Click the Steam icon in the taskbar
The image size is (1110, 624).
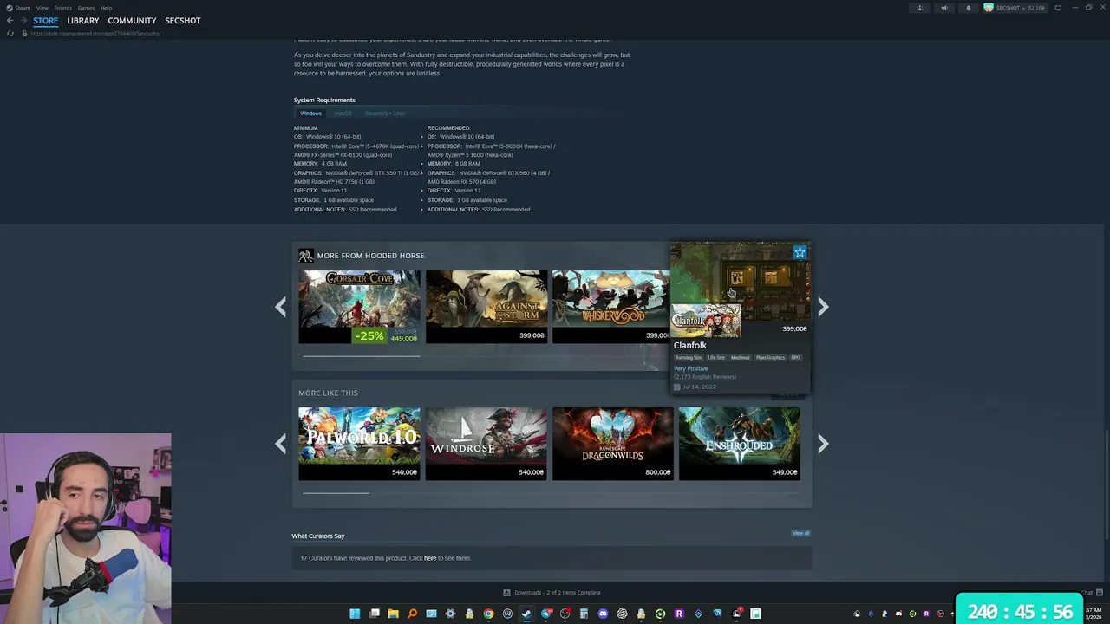click(x=526, y=614)
